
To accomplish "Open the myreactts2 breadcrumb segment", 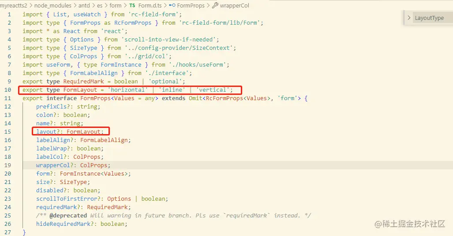I will click(x=14, y=5).
